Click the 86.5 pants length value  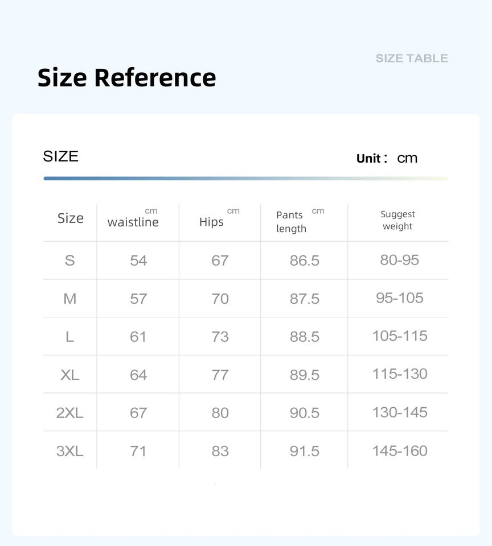click(x=305, y=260)
